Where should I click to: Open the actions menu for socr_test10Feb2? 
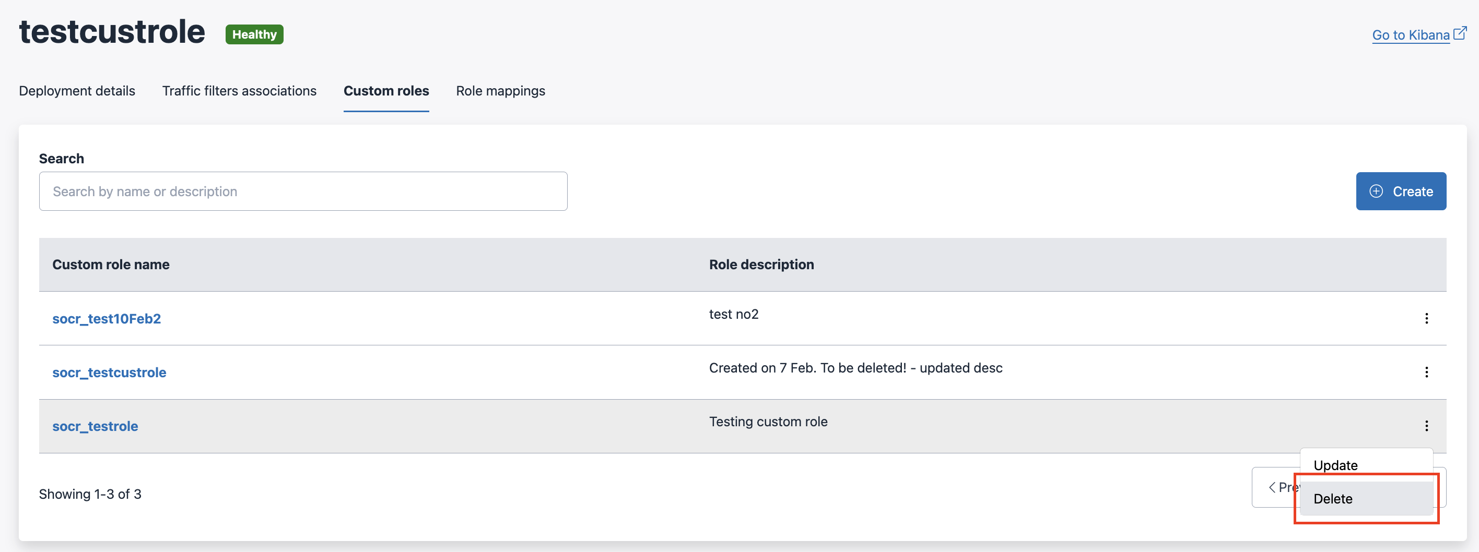click(x=1427, y=318)
